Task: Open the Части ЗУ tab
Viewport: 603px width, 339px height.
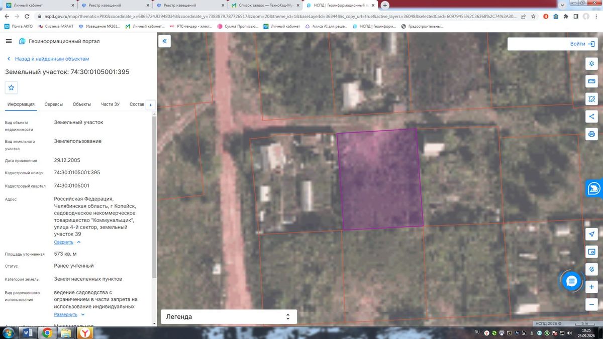Action: 110,104
